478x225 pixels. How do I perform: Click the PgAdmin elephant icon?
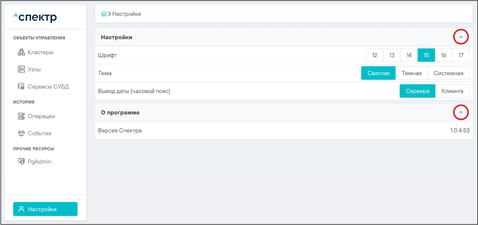pyautogui.click(x=21, y=161)
